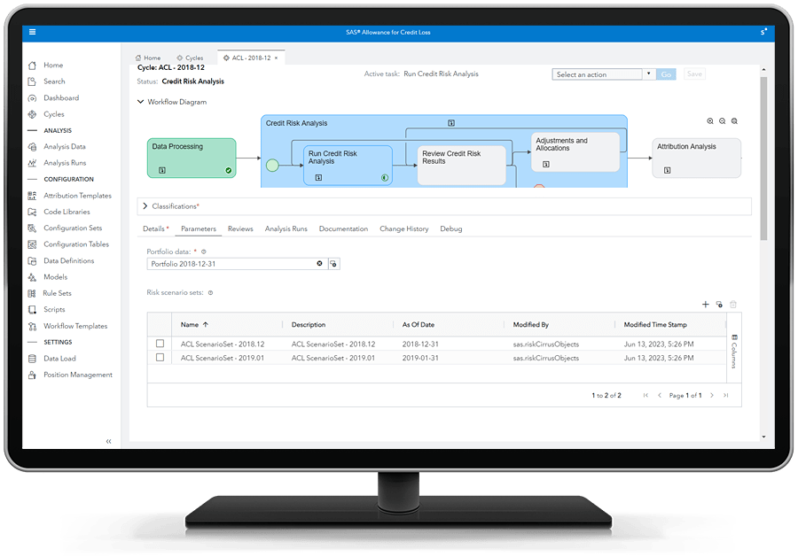798x557 pixels.
Task: Select existing risk scenario set icon
Action: point(719,305)
